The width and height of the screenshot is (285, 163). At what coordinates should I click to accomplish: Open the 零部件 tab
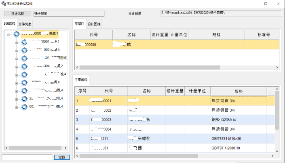point(79,23)
